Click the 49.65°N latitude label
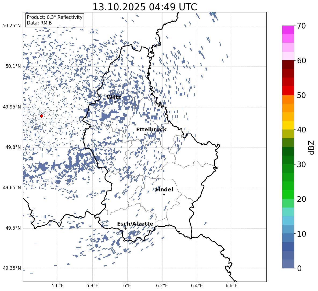 click(12, 188)
